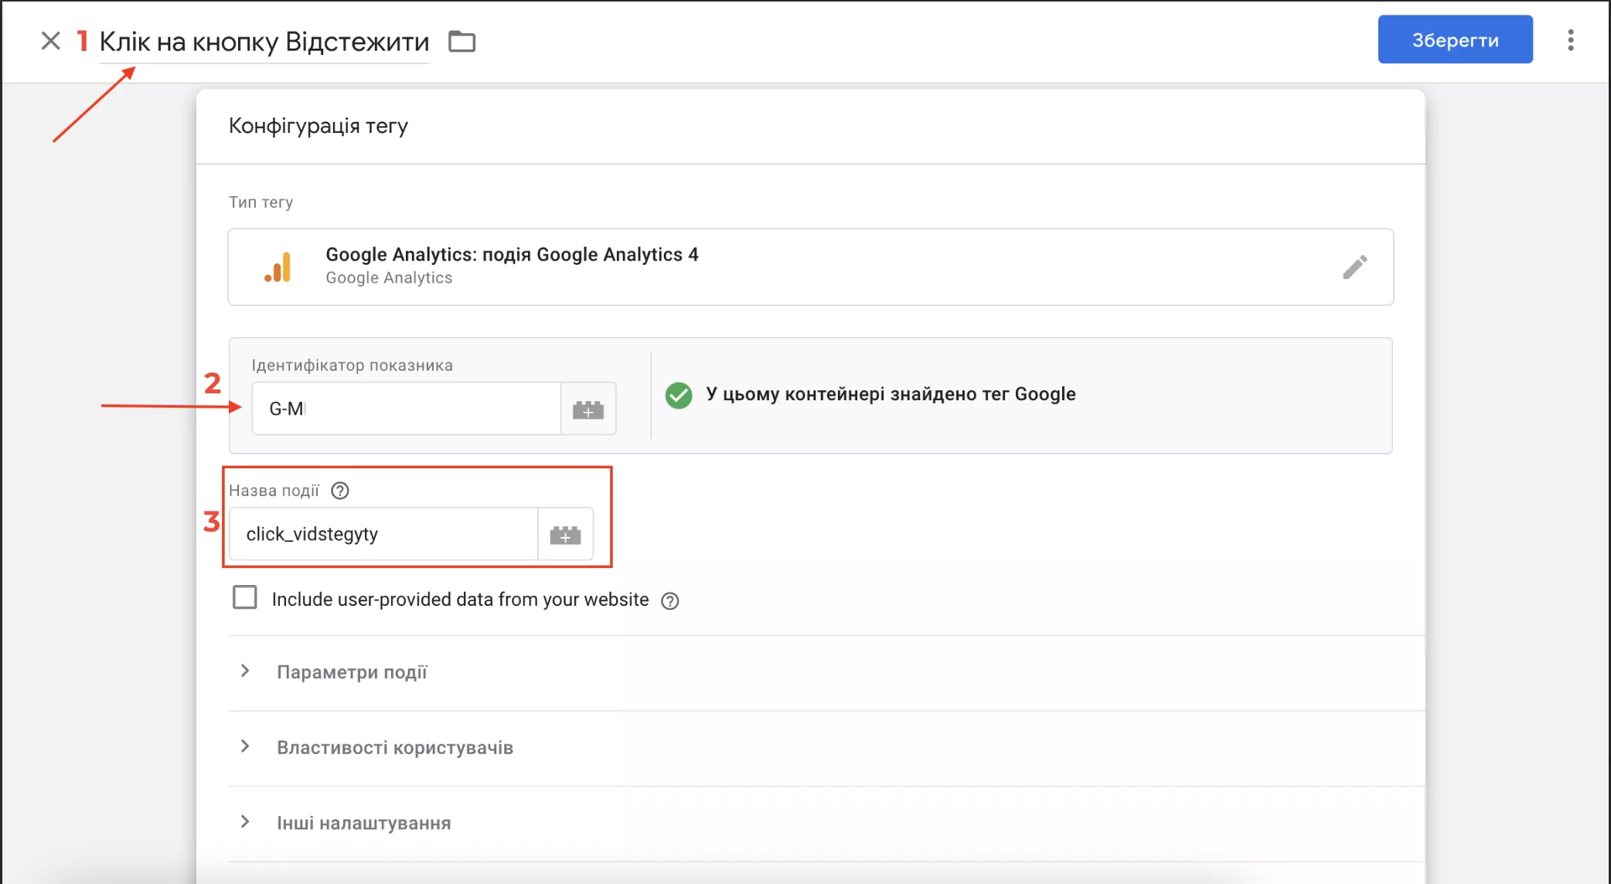Edit the tag name Клік на кнопку Відстежити
The image size is (1611, 884).
pyautogui.click(x=264, y=42)
